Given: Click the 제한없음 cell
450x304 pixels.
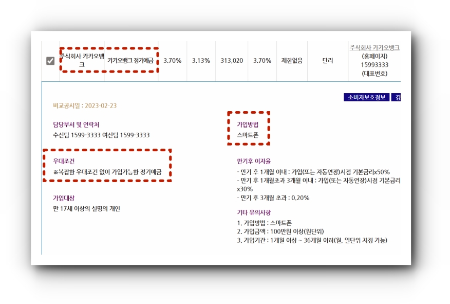Looking at the screenshot, I should click(292, 61).
